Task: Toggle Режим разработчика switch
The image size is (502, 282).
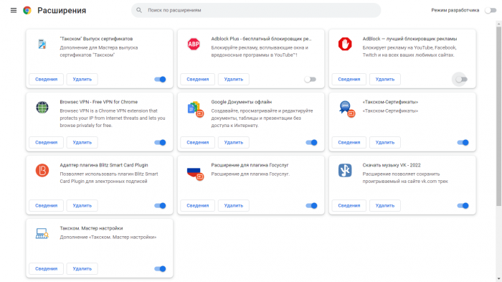Action: 490,10
